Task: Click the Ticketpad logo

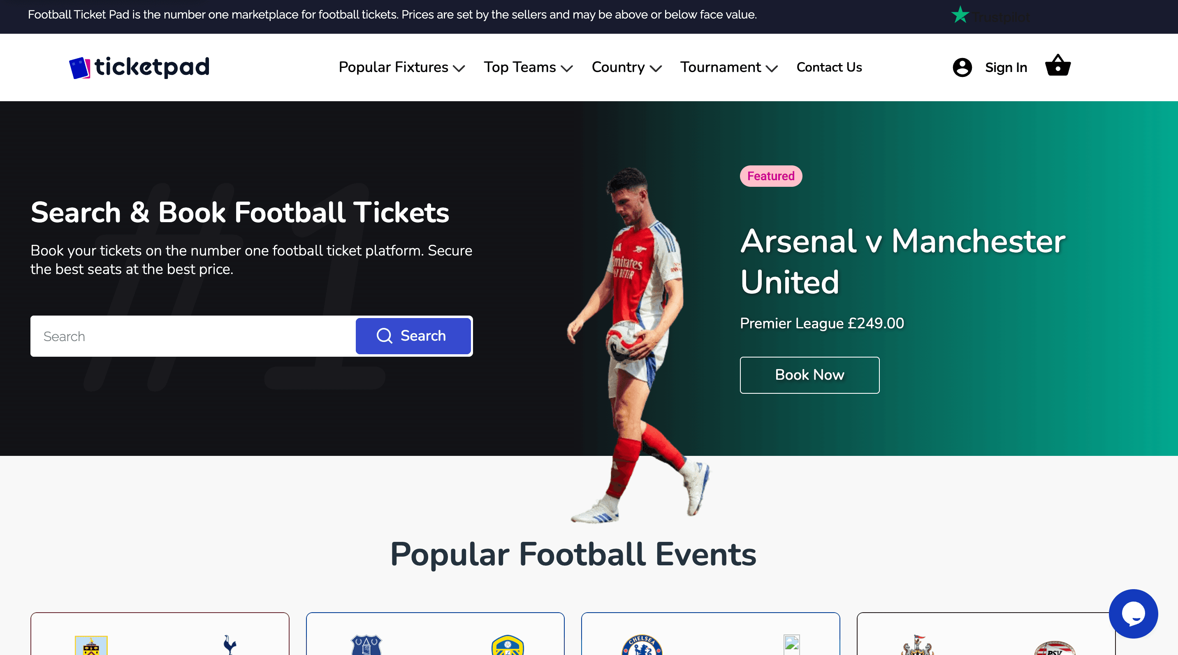Action: (139, 67)
